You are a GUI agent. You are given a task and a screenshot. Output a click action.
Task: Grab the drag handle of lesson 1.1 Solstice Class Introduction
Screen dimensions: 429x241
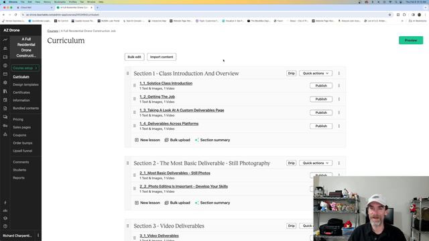coord(135,86)
